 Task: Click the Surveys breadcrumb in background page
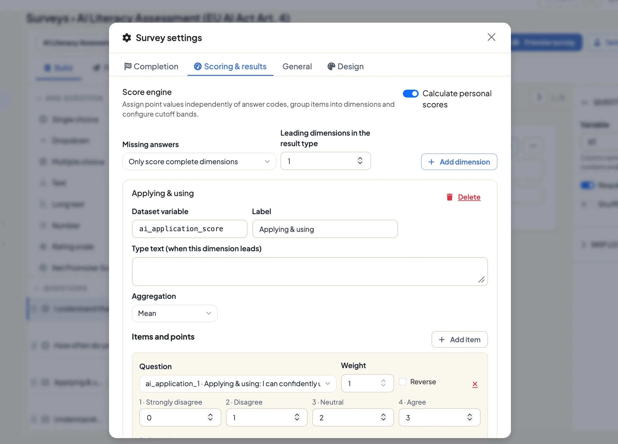(47, 18)
